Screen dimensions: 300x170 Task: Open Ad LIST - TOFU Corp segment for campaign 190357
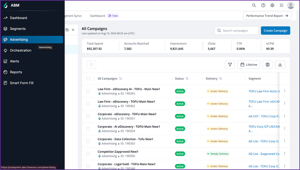[x=264, y=116]
